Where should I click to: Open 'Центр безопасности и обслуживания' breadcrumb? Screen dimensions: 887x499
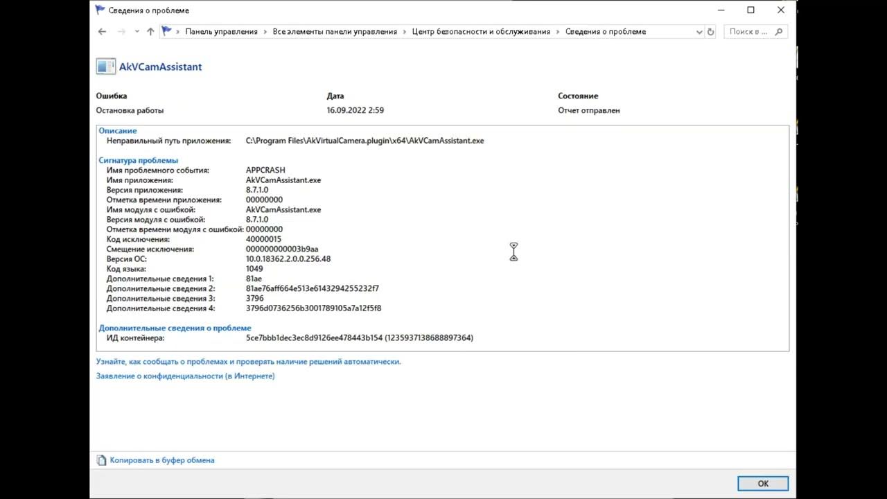pyautogui.click(x=481, y=32)
